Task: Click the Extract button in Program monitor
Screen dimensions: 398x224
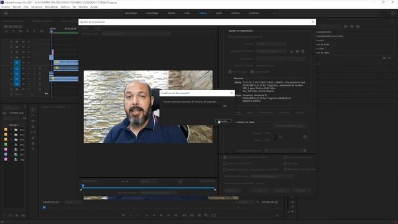Action: click(x=192, y=215)
